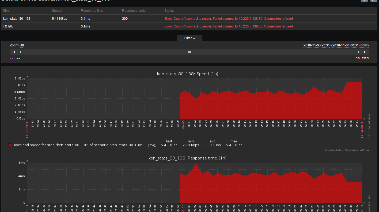
Task: Click the 'Data from history' footer note
Action: tap(347, 150)
